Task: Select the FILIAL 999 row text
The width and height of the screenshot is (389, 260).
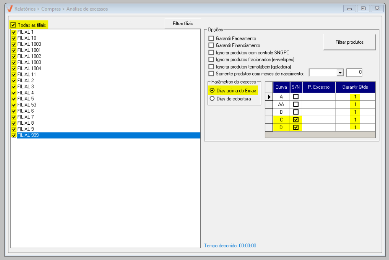Action: click(x=28, y=135)
